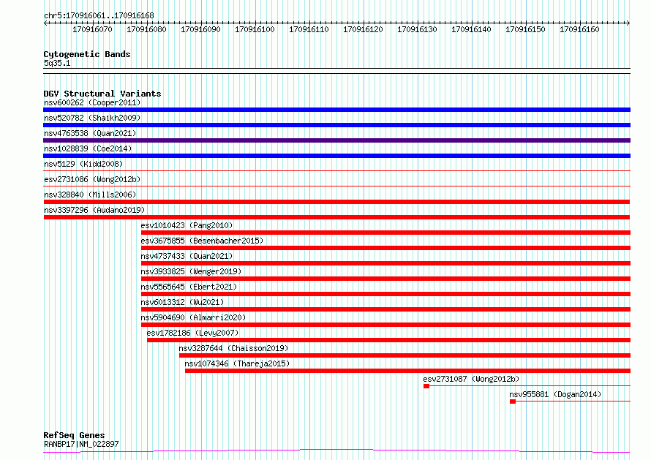The height and width of the screenshot is (460, 651).
Task: Click the red bar under nsv3287644
Action: pyautogui.click(x=404, y=355)
